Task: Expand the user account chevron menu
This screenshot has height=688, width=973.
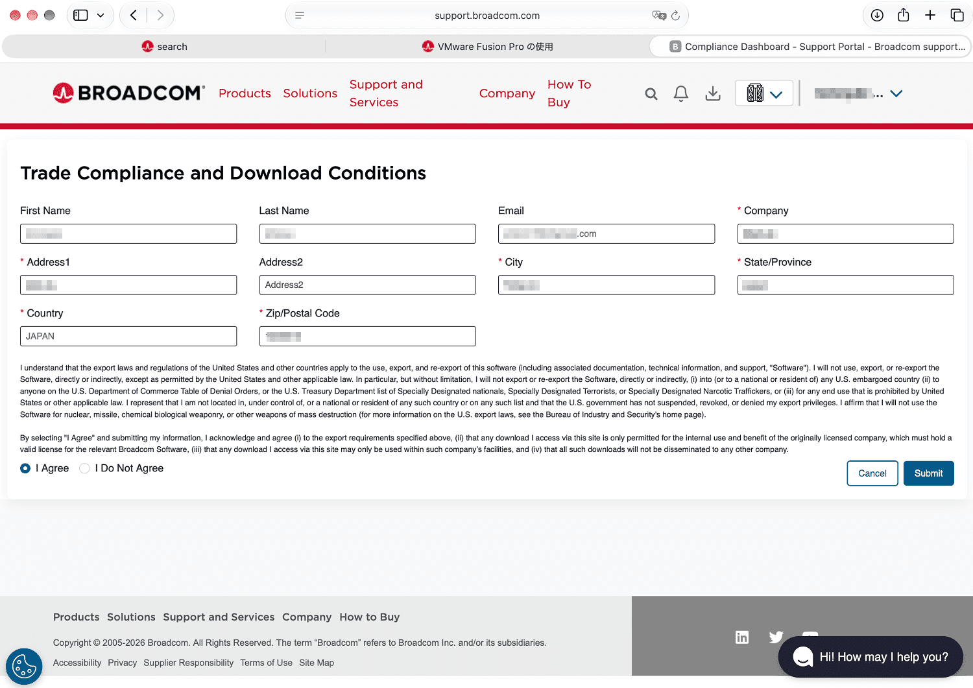Action: click(896, 94)
